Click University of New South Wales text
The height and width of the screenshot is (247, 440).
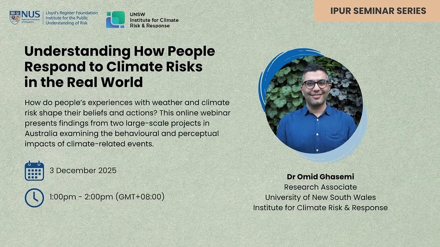point(320,197)
